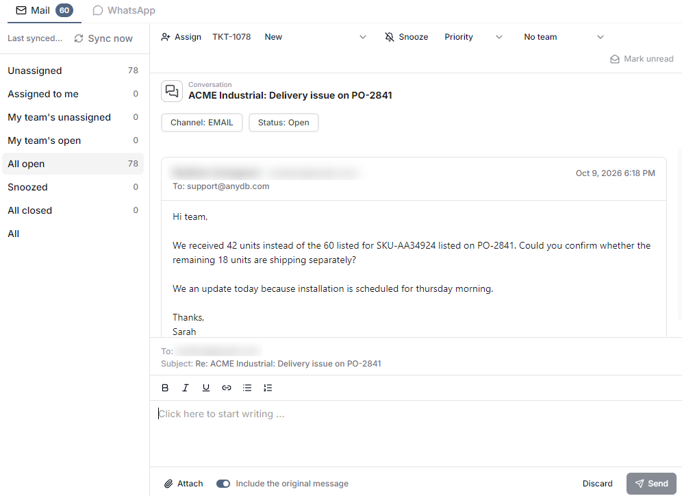Open the All closed folder

pos(73,210)
